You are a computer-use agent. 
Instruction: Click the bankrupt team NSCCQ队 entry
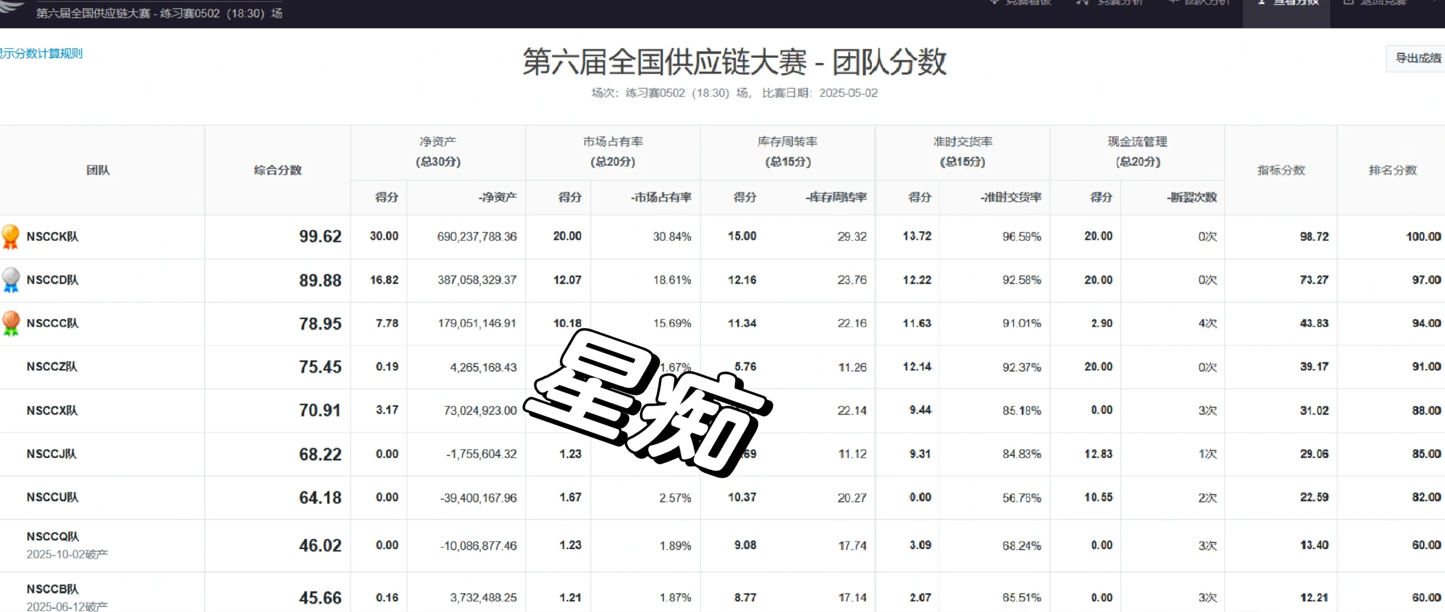coord(53,536)
